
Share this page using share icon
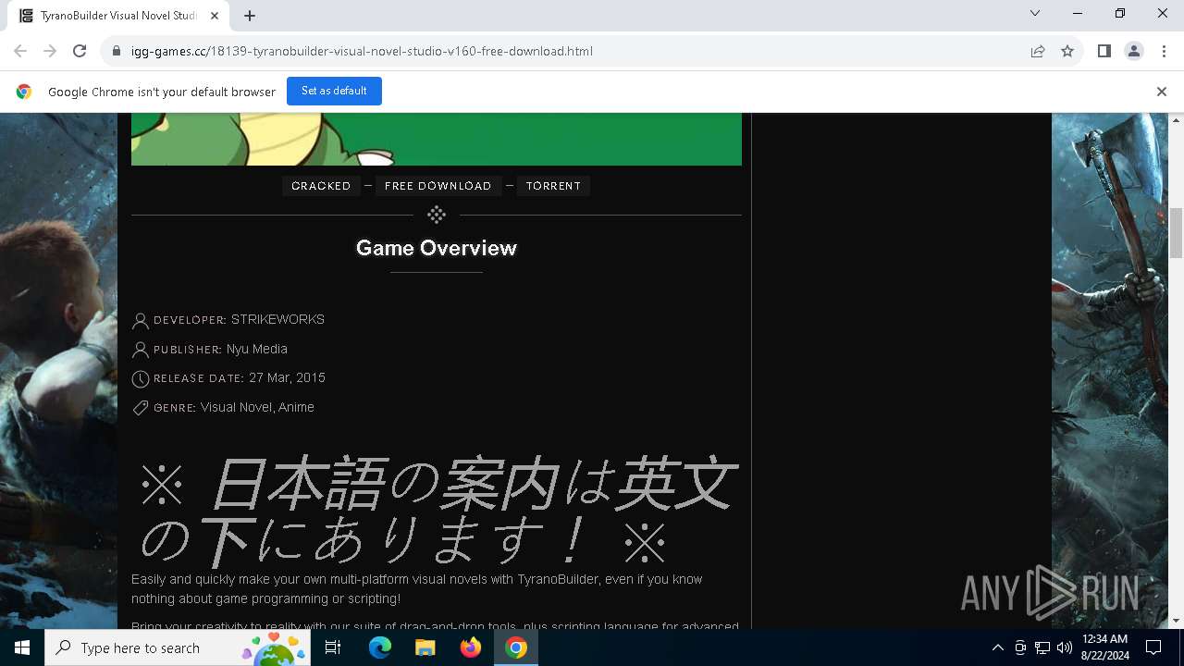(1038, 51)
